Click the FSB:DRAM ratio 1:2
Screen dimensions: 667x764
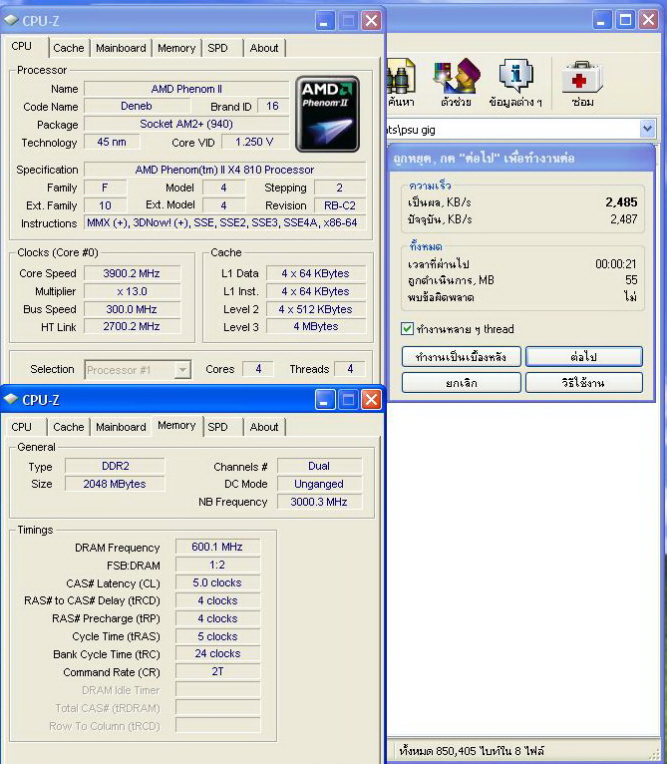tap(217, 565)
